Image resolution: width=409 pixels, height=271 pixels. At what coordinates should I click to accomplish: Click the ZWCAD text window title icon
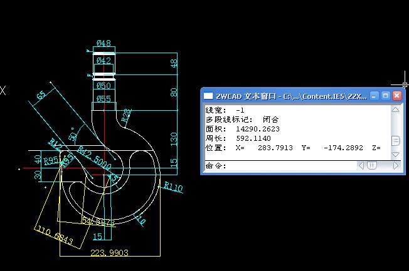click(x=208, y=96)
